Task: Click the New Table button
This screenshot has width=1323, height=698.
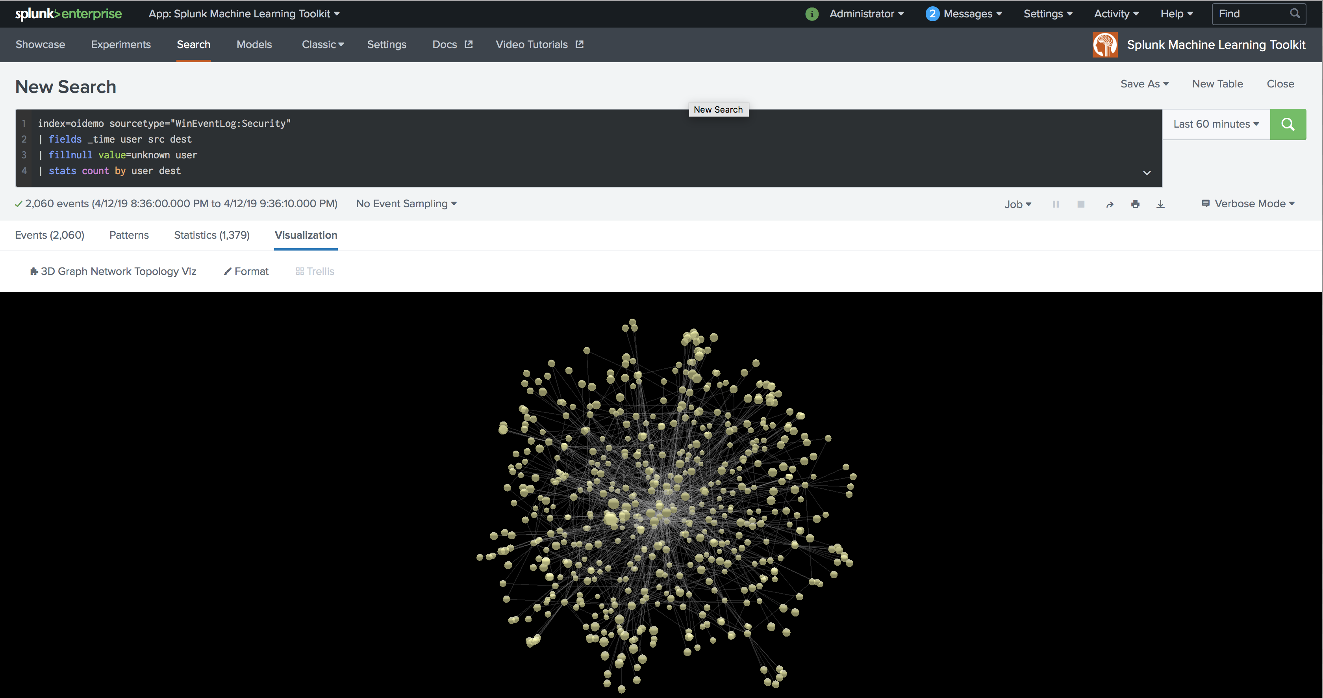Action: coord(1217,84)
